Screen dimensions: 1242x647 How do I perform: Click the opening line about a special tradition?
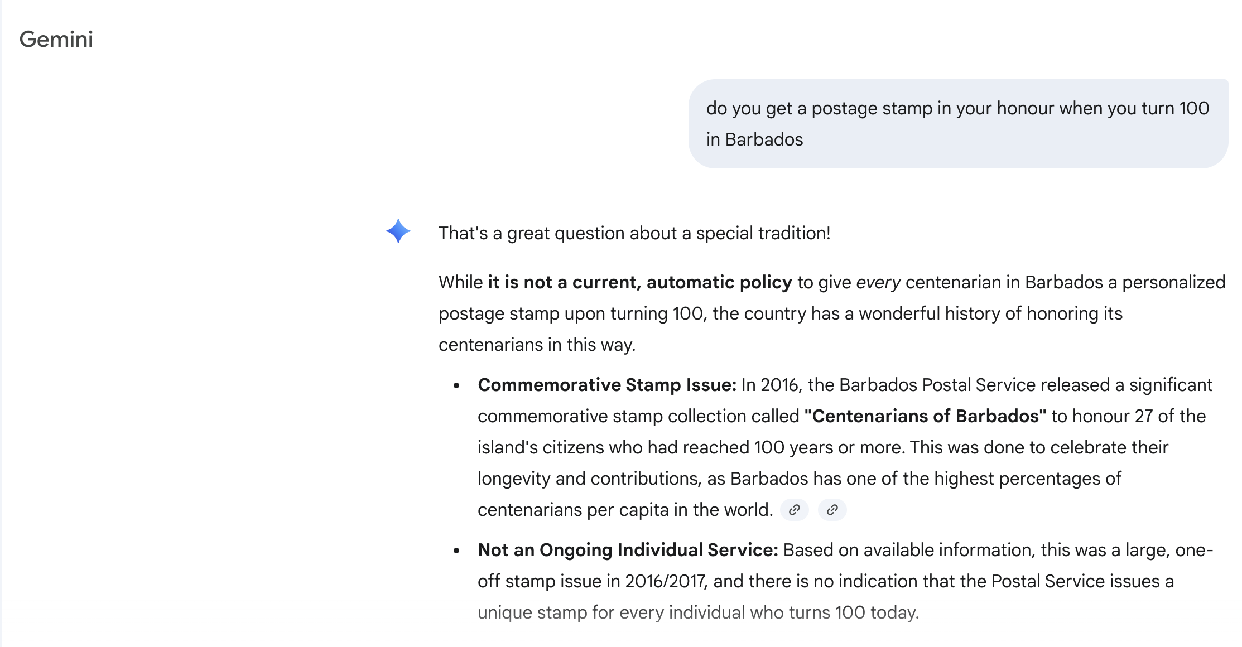pos(634,234)
